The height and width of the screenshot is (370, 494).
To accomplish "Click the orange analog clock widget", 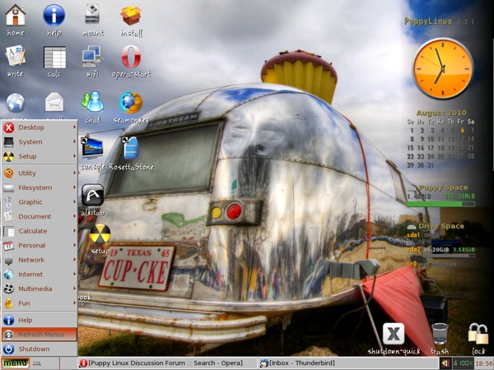I will 443,68.
